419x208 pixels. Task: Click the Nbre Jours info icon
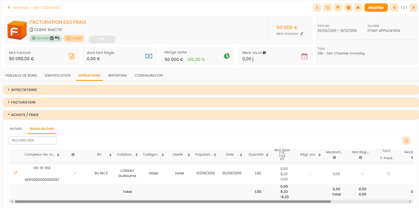tap(264, 53)
